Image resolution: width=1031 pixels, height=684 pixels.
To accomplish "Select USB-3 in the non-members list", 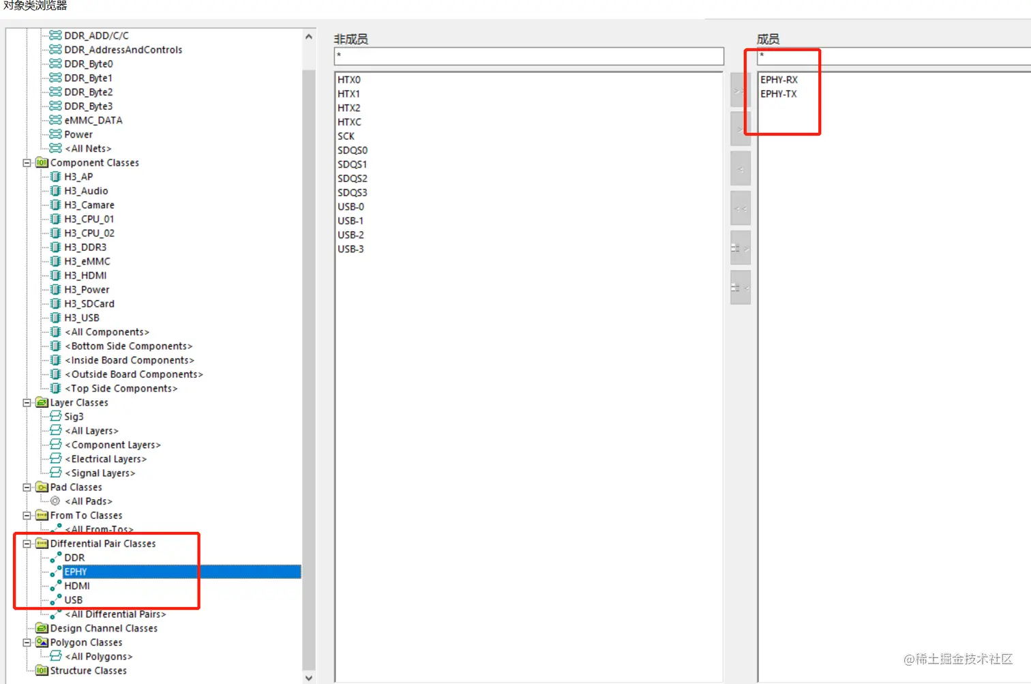I will [x=350, y=249].
